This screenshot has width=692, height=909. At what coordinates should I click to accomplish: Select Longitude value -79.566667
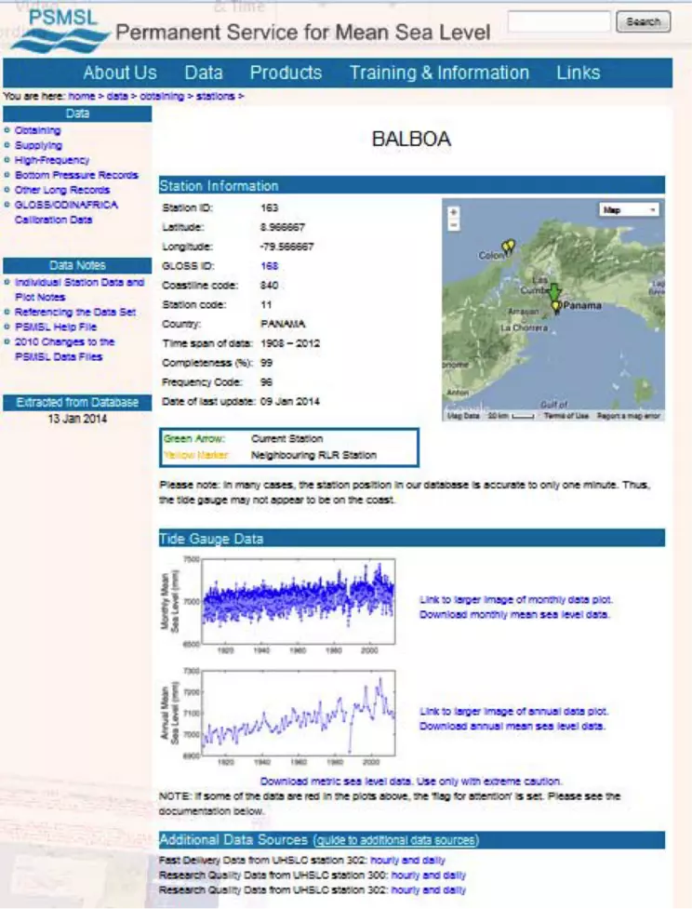pyautogui.click(x=286, y=247)
